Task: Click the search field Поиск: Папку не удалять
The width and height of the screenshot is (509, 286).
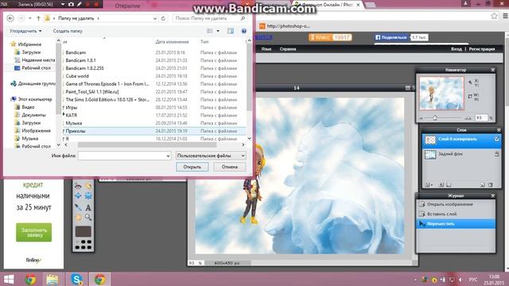Action: pyautogui.click(x=209, y=18)
